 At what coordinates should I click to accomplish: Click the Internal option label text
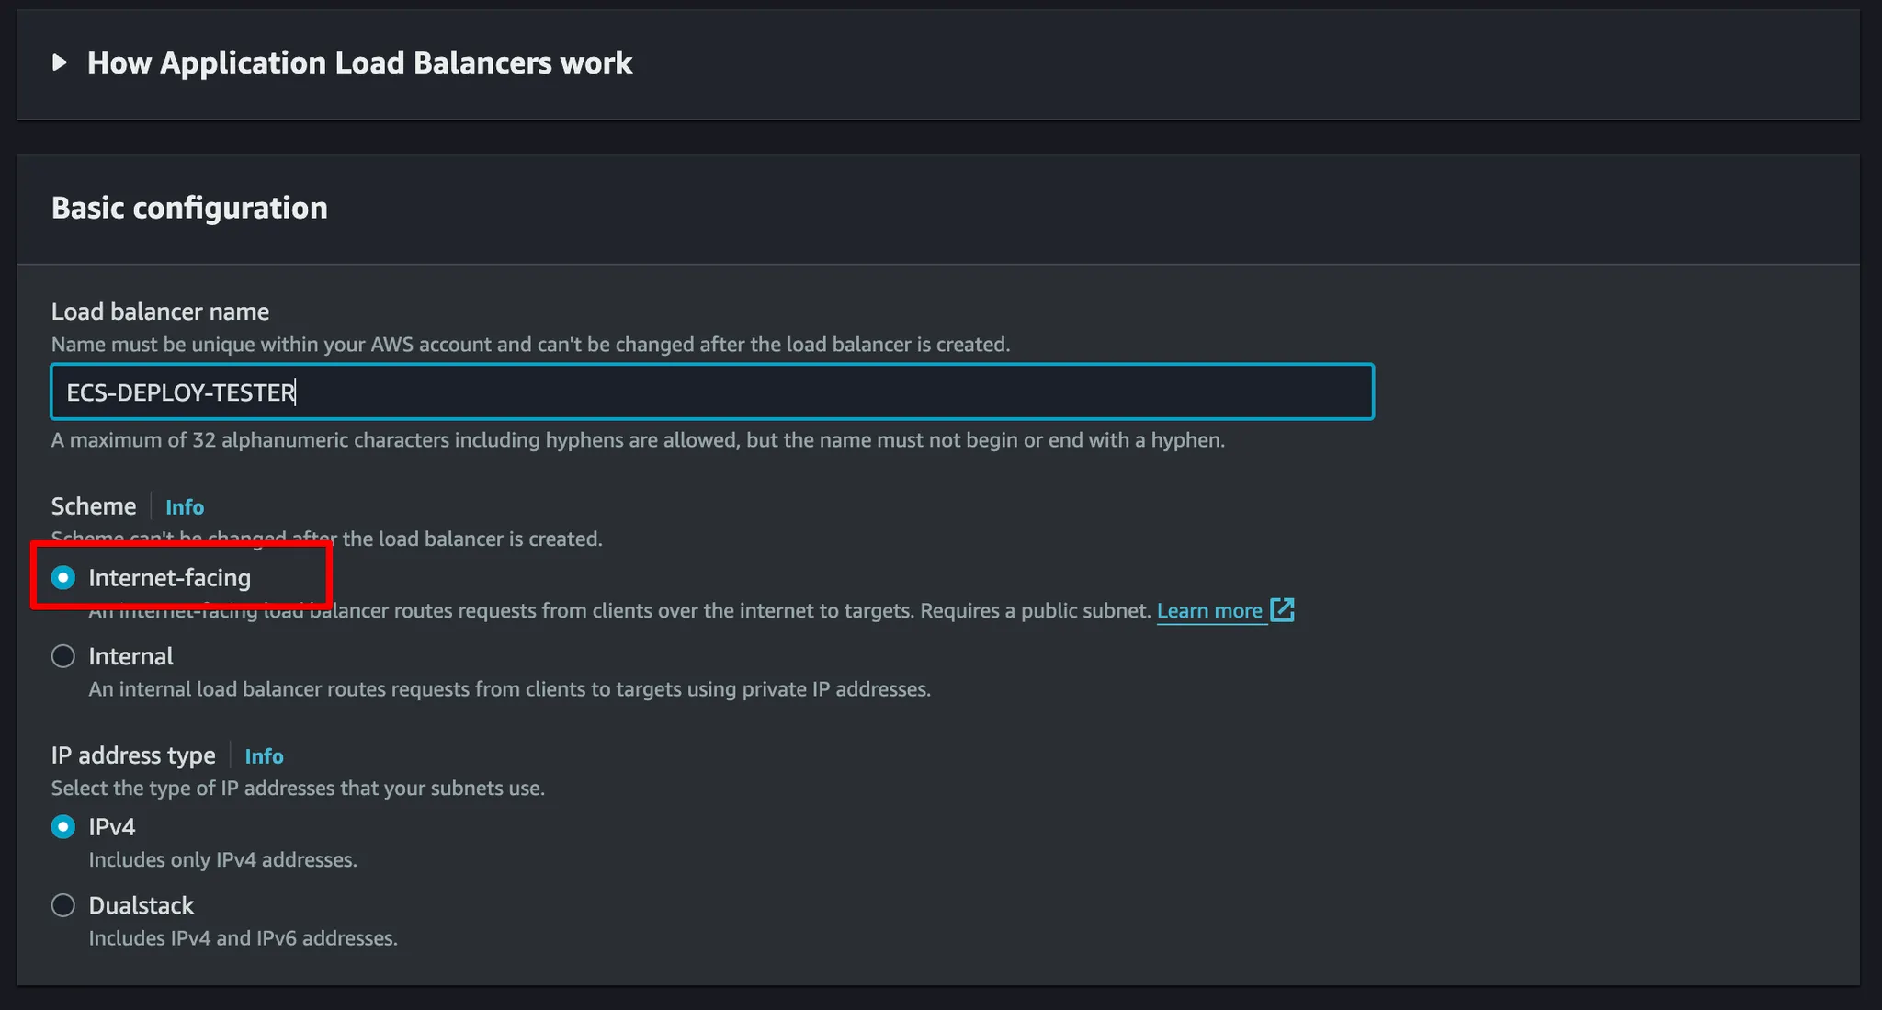coord(130,656)
